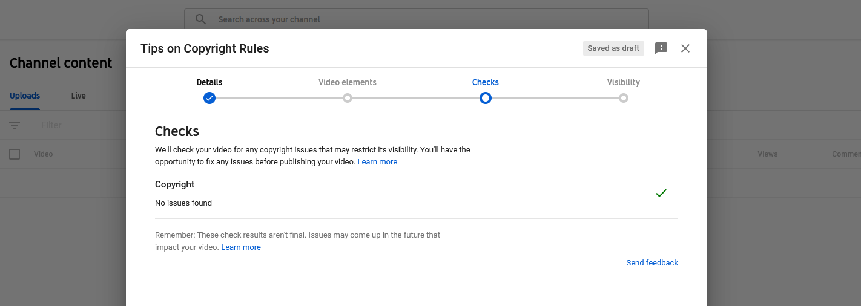Screen dimensions: 861x306
Task: Switch to the Live tab
Action: (x=79, y=96)
